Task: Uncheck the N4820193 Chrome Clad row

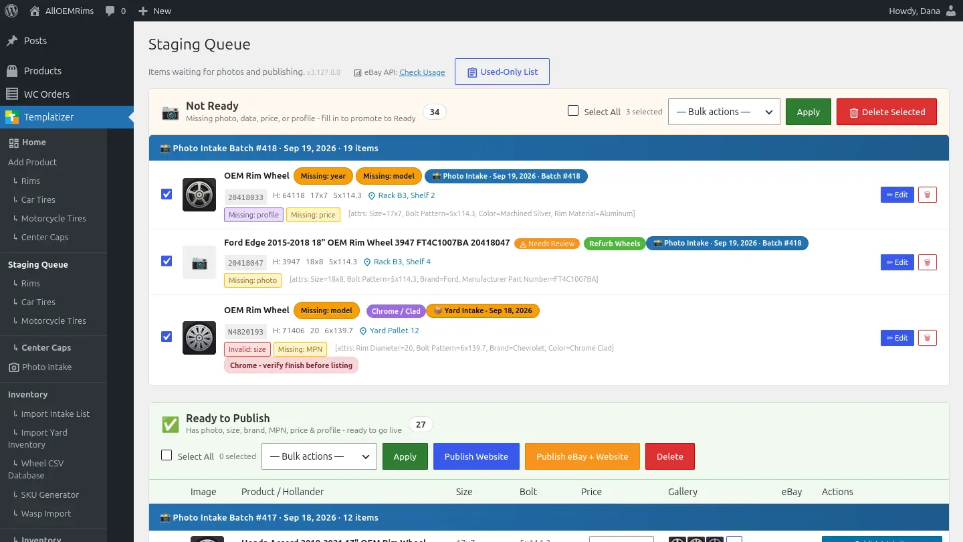Action: point(167,337)
